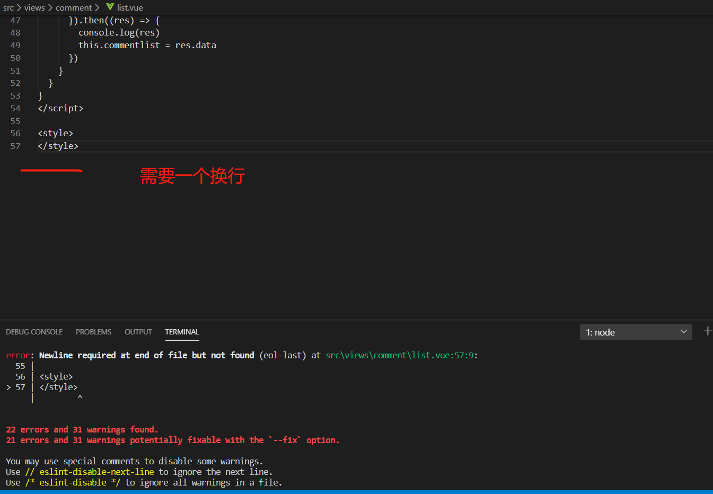713x494 pixels.
Task: Click '// eslint-disable-next-line' in terminal
Action: point(90,472)
